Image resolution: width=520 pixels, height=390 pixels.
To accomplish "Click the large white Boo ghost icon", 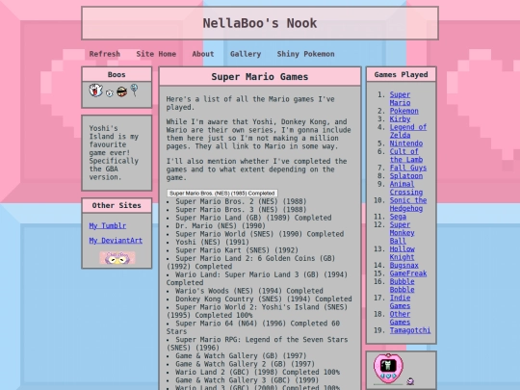I will click(96, 91).
